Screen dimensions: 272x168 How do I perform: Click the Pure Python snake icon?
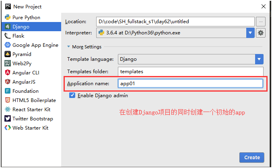point(8,18)
